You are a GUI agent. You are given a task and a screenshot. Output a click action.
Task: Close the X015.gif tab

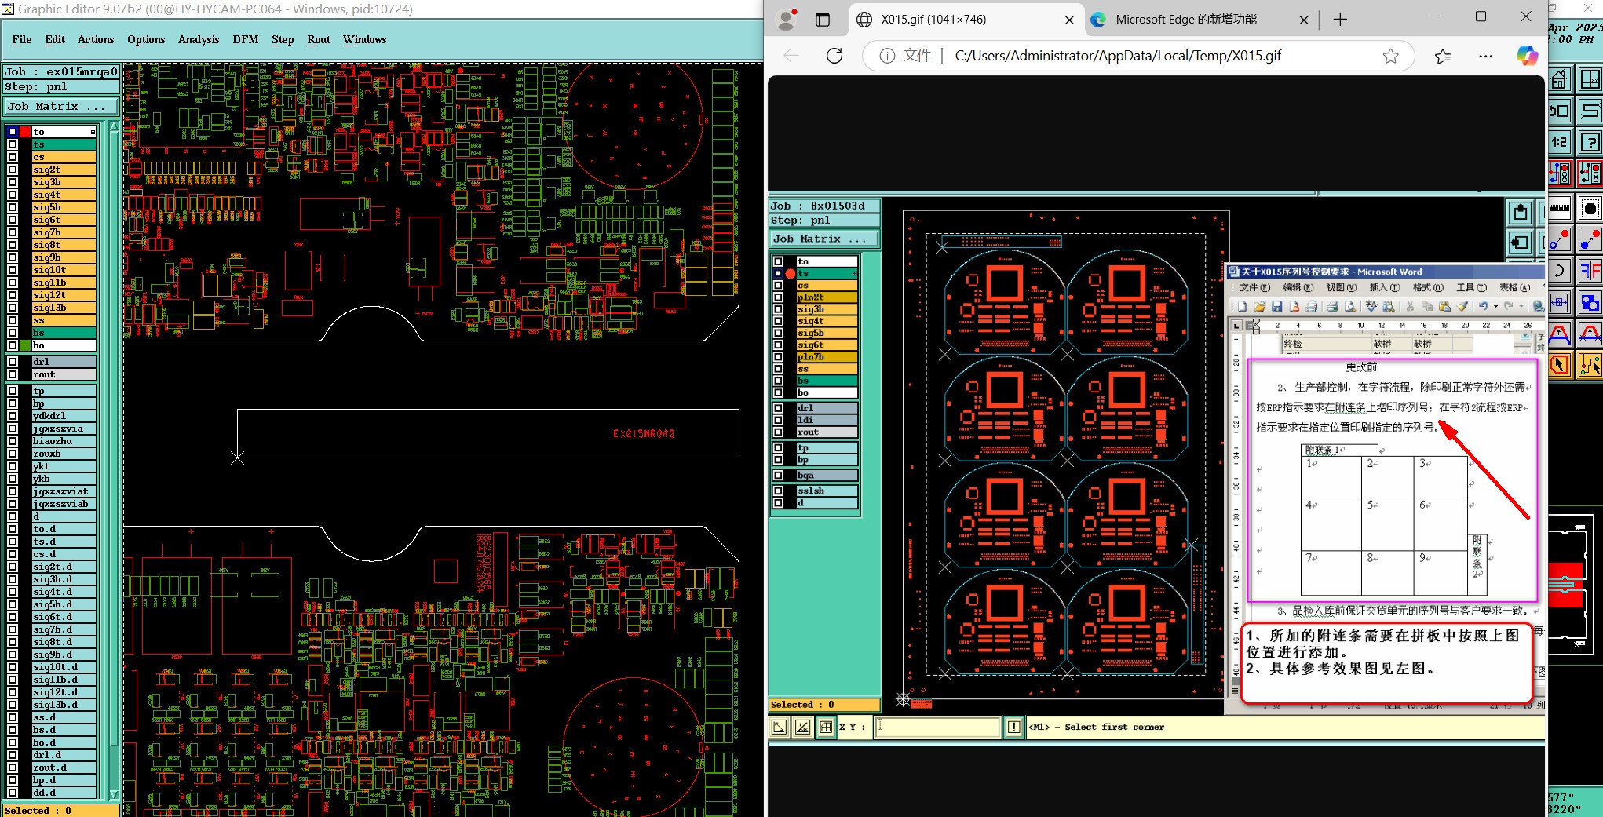[x=1069, y=20]
